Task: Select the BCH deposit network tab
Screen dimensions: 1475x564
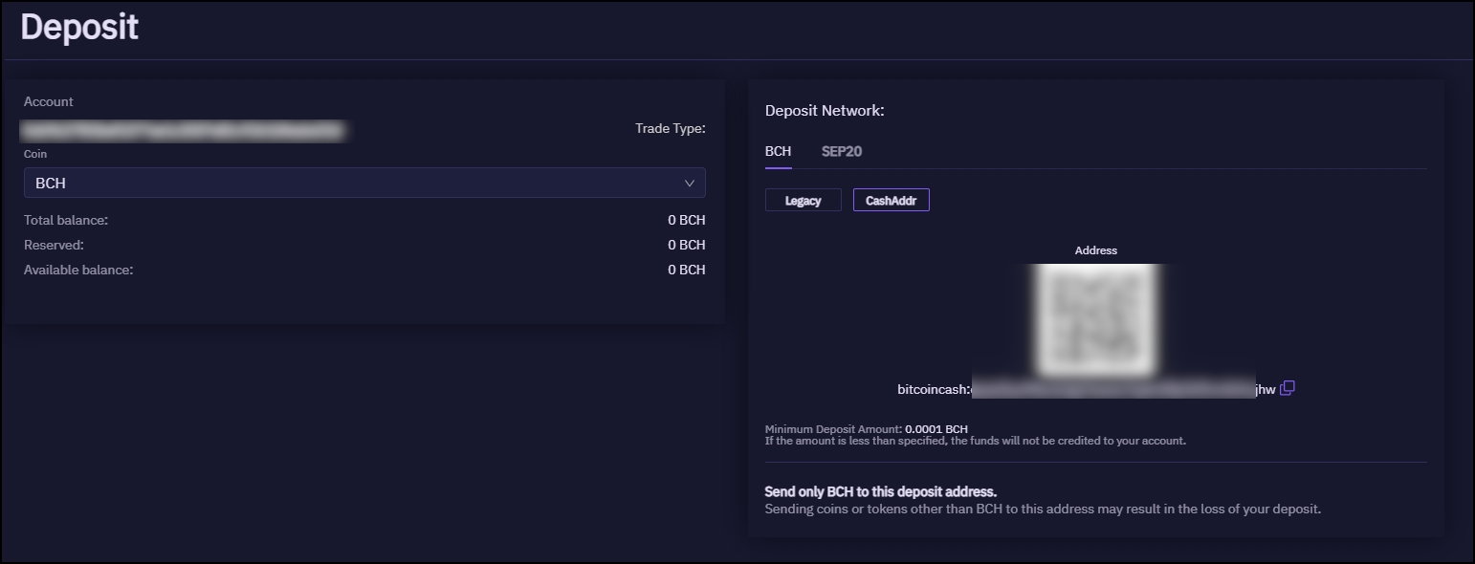Action: [778, 151]
